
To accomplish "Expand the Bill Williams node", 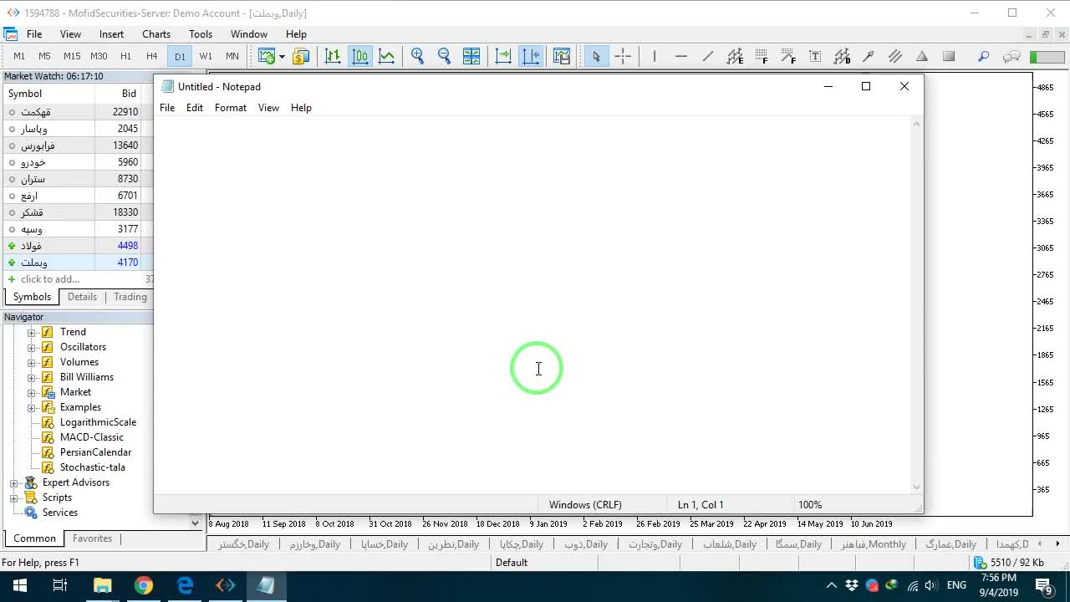I will point(32,377).
